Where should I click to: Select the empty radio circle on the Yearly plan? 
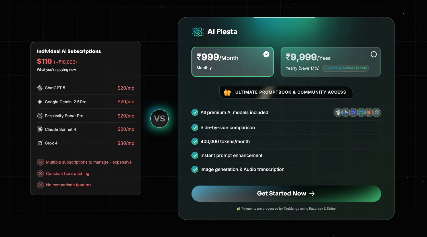click(x=374, y=54)
